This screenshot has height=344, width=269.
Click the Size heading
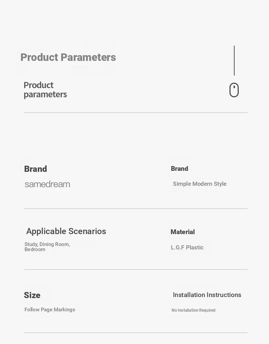(x=32, y=295)
